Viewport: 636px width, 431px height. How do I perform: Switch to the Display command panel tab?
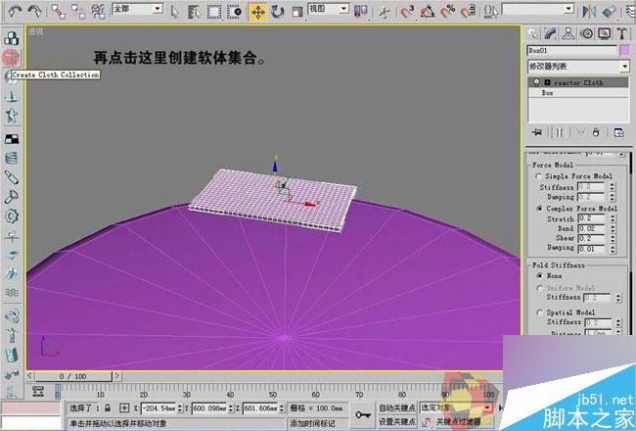(605, 33)
